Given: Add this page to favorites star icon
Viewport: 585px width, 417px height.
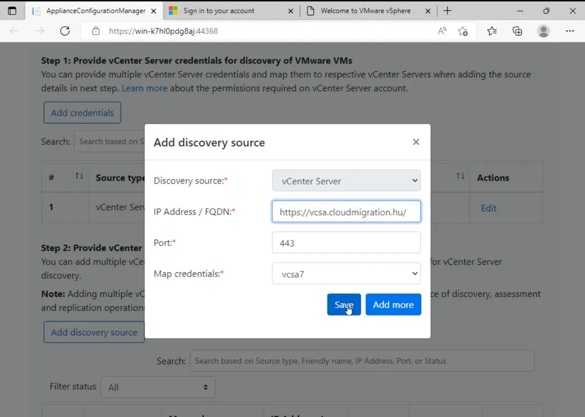Looking at the screenshot, I should [x=463, y=31].
